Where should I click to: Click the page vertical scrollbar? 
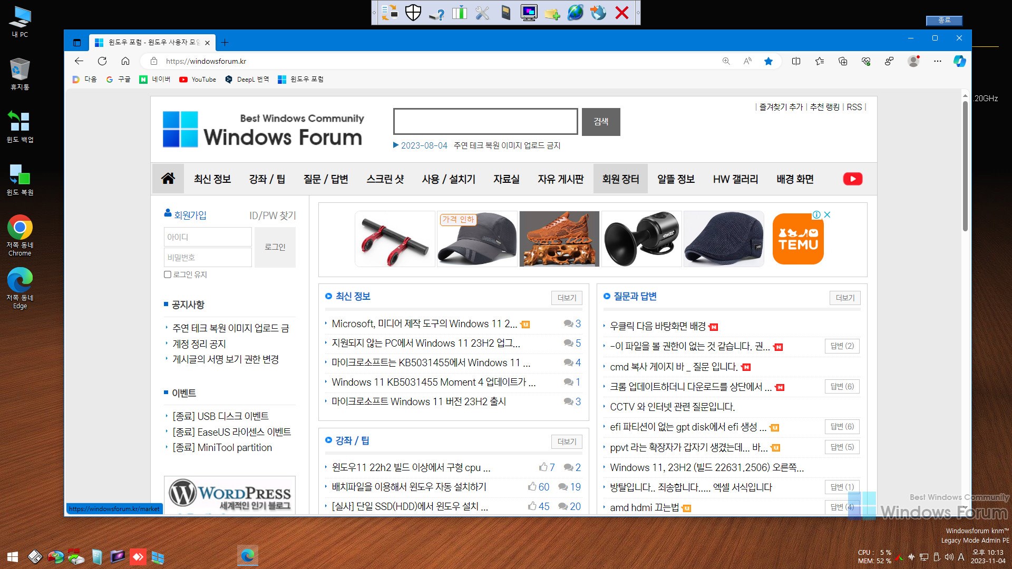(965, 166)
